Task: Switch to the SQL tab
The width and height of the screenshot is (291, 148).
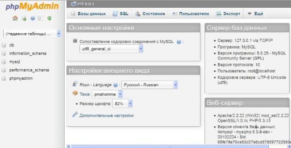Action: (120, 14)
